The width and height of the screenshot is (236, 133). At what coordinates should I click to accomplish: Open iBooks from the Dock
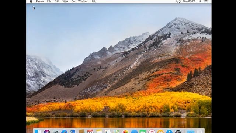tap(160, 132)
